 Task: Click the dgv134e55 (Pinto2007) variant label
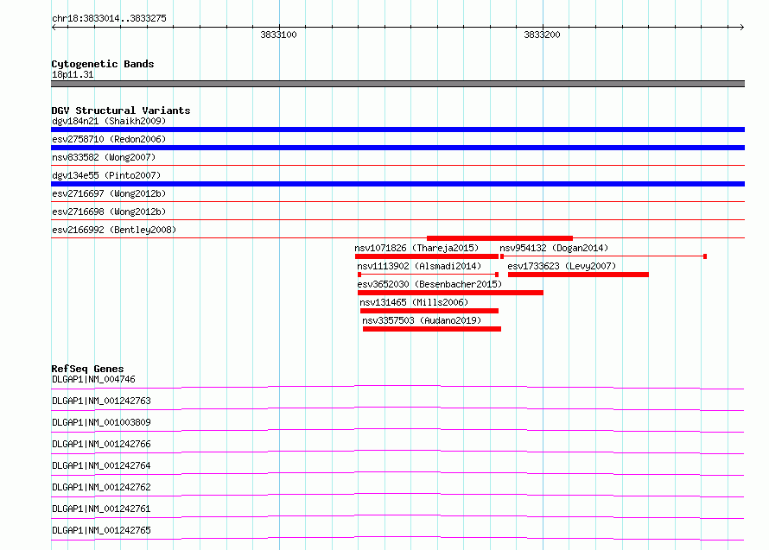[106, 175]
